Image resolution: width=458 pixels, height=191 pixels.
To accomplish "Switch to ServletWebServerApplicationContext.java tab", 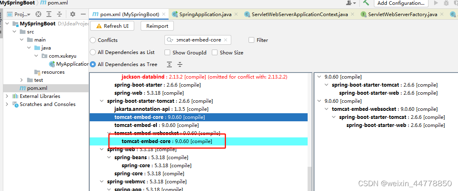I will pos(300,14).
